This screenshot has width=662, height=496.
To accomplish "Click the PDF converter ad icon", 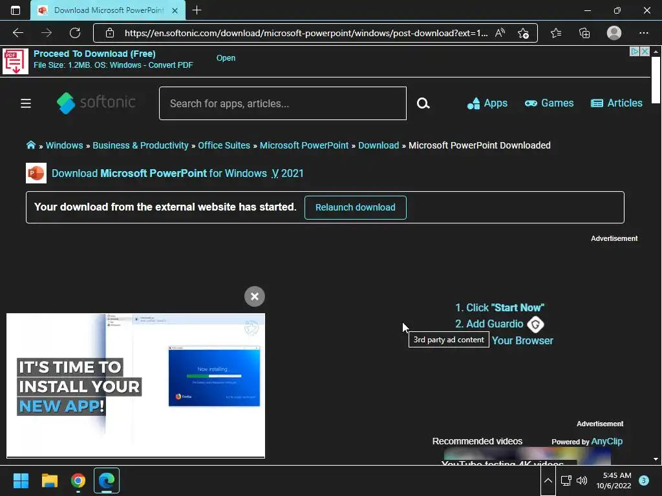I will pos(16,61).
